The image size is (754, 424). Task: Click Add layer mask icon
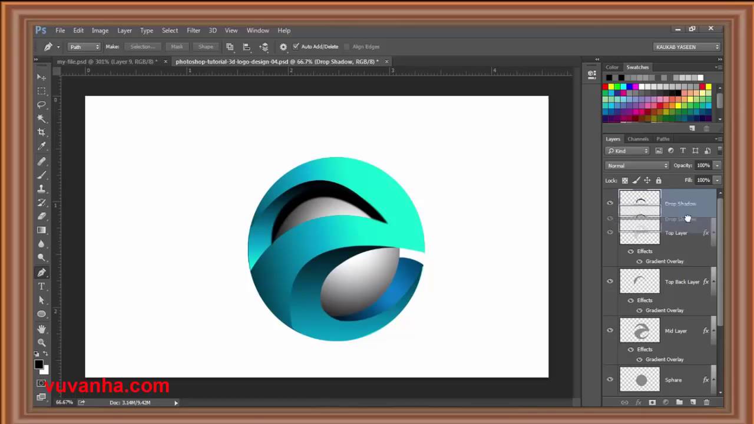coord(652,402)
